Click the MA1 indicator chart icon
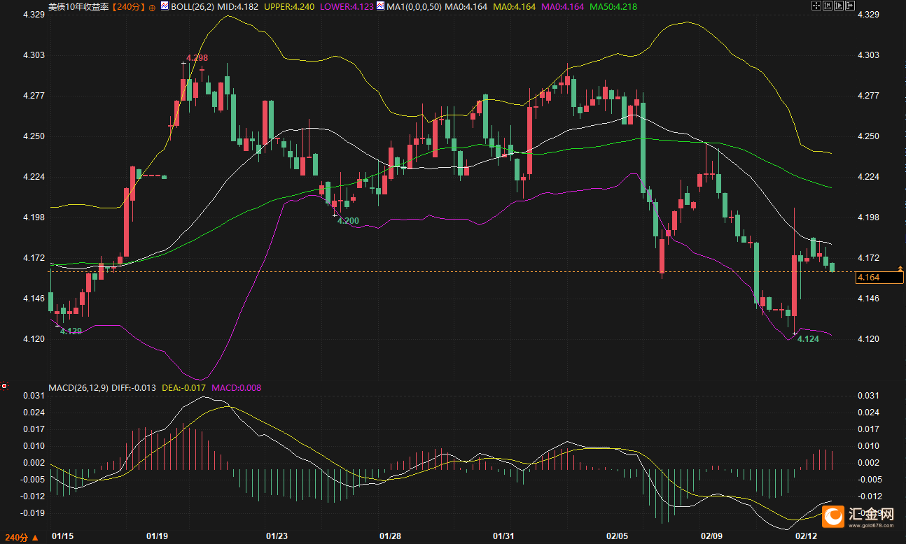Image resolution: width=906 pixels, height=544 pixels. pyautogui.click(x=380, y=6)
